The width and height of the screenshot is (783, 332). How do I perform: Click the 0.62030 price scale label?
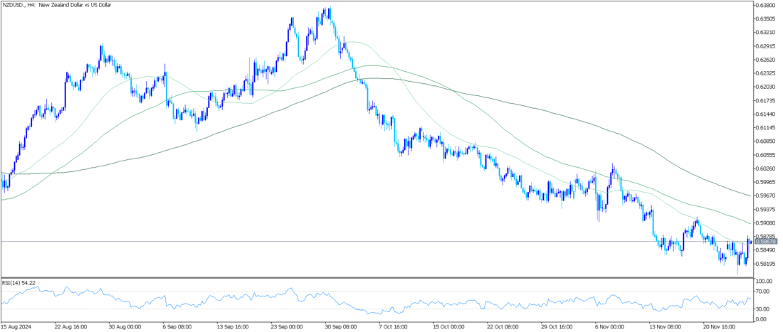(765, 87)
